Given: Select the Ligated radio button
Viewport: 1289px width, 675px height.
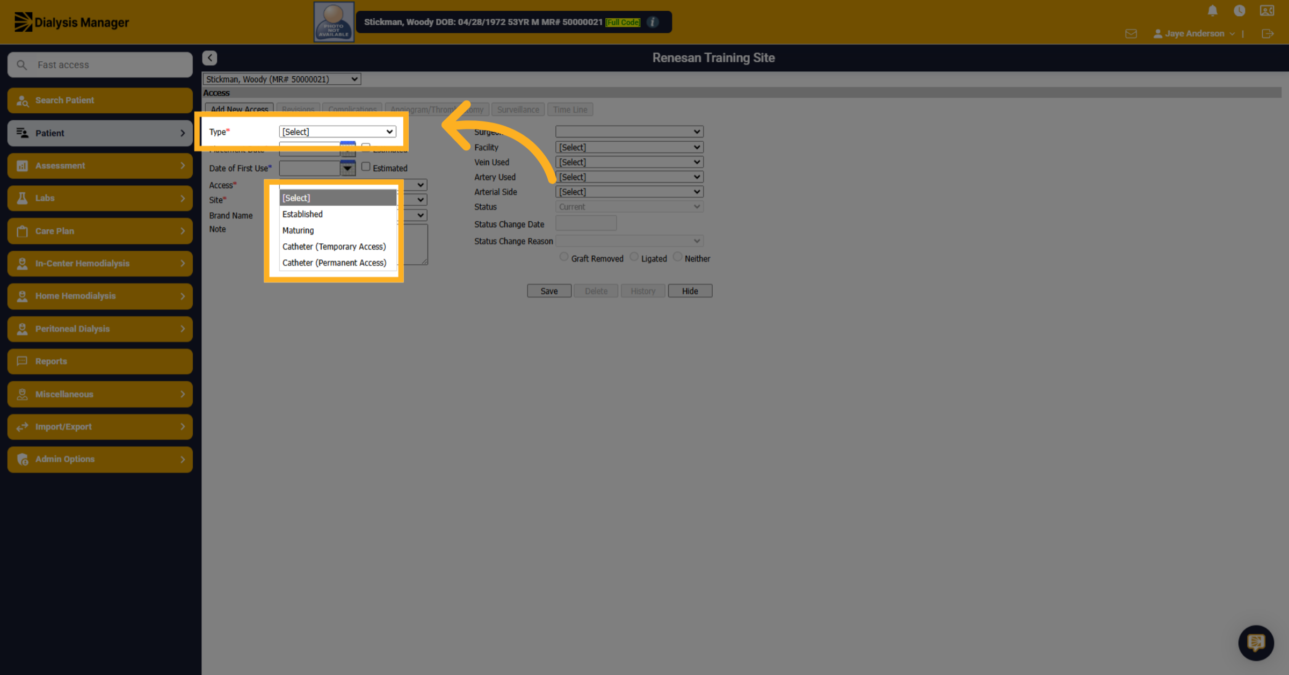Looking at the screenshot, I should [x=634, y=257].
